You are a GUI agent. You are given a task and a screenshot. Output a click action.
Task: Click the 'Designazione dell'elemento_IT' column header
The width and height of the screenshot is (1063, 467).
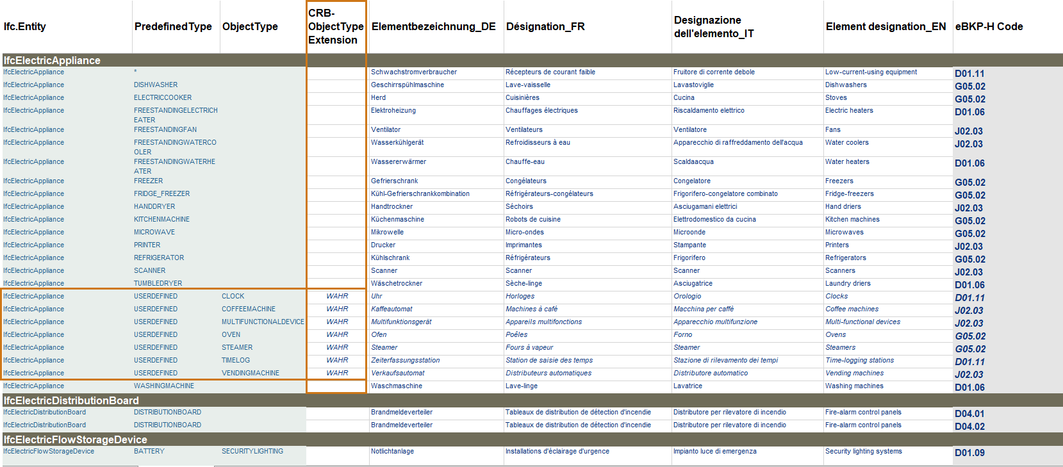click(714, 27)
